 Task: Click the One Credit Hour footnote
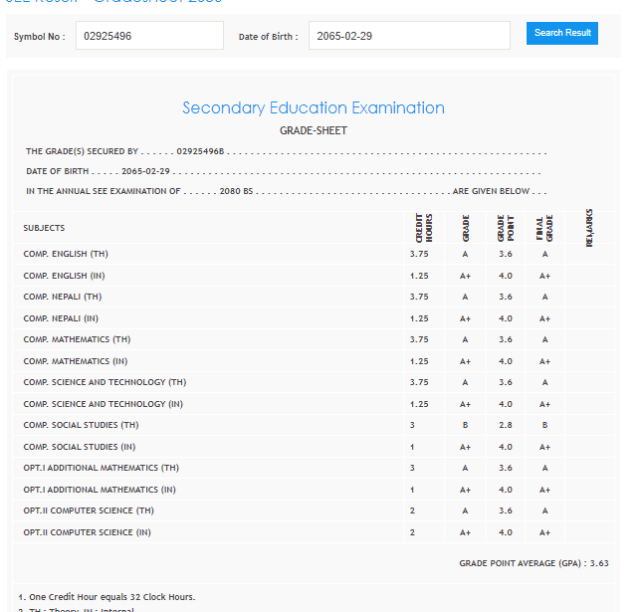click(x=107, y=597)
